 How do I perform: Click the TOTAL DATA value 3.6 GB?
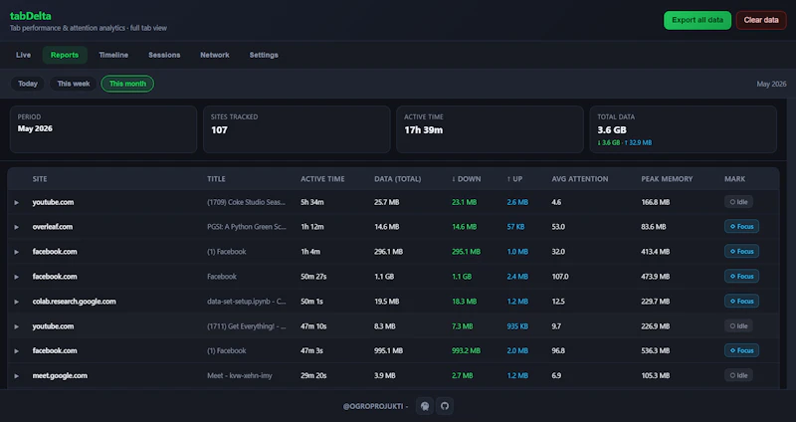[x=612, y=130]
